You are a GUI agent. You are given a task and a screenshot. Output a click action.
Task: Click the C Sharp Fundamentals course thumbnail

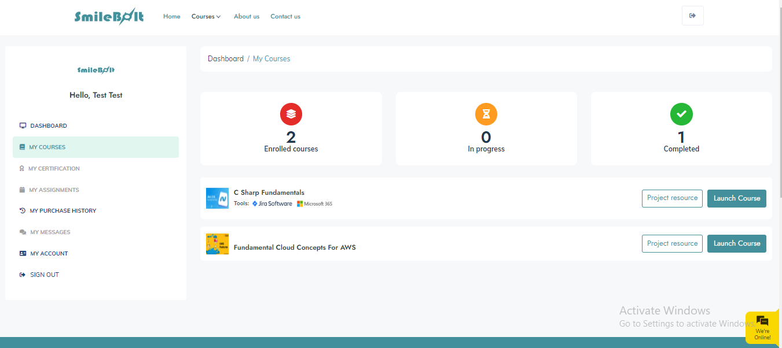point(217,198)
